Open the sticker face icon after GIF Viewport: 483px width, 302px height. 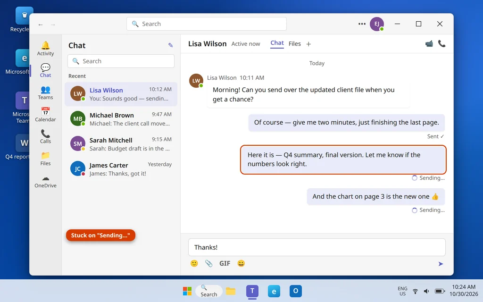point(241,263)
